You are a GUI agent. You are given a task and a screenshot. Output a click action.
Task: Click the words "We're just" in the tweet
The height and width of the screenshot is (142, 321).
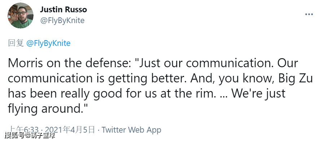(x=258, y=94)
